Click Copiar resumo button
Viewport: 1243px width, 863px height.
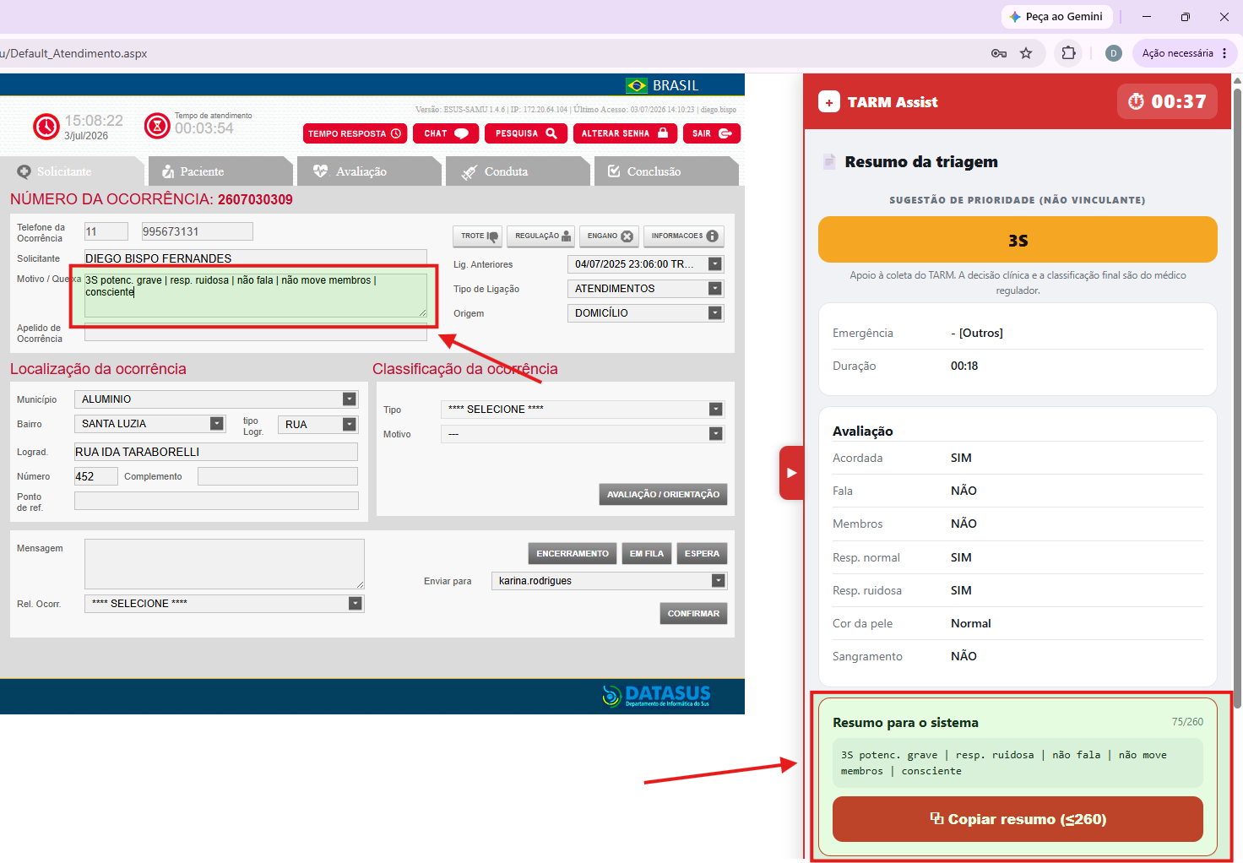click(x=1018, y=819)
